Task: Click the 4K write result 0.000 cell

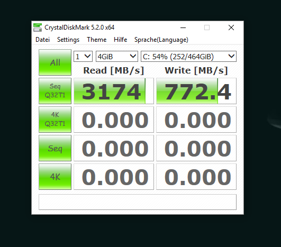Action: (196, 177)
